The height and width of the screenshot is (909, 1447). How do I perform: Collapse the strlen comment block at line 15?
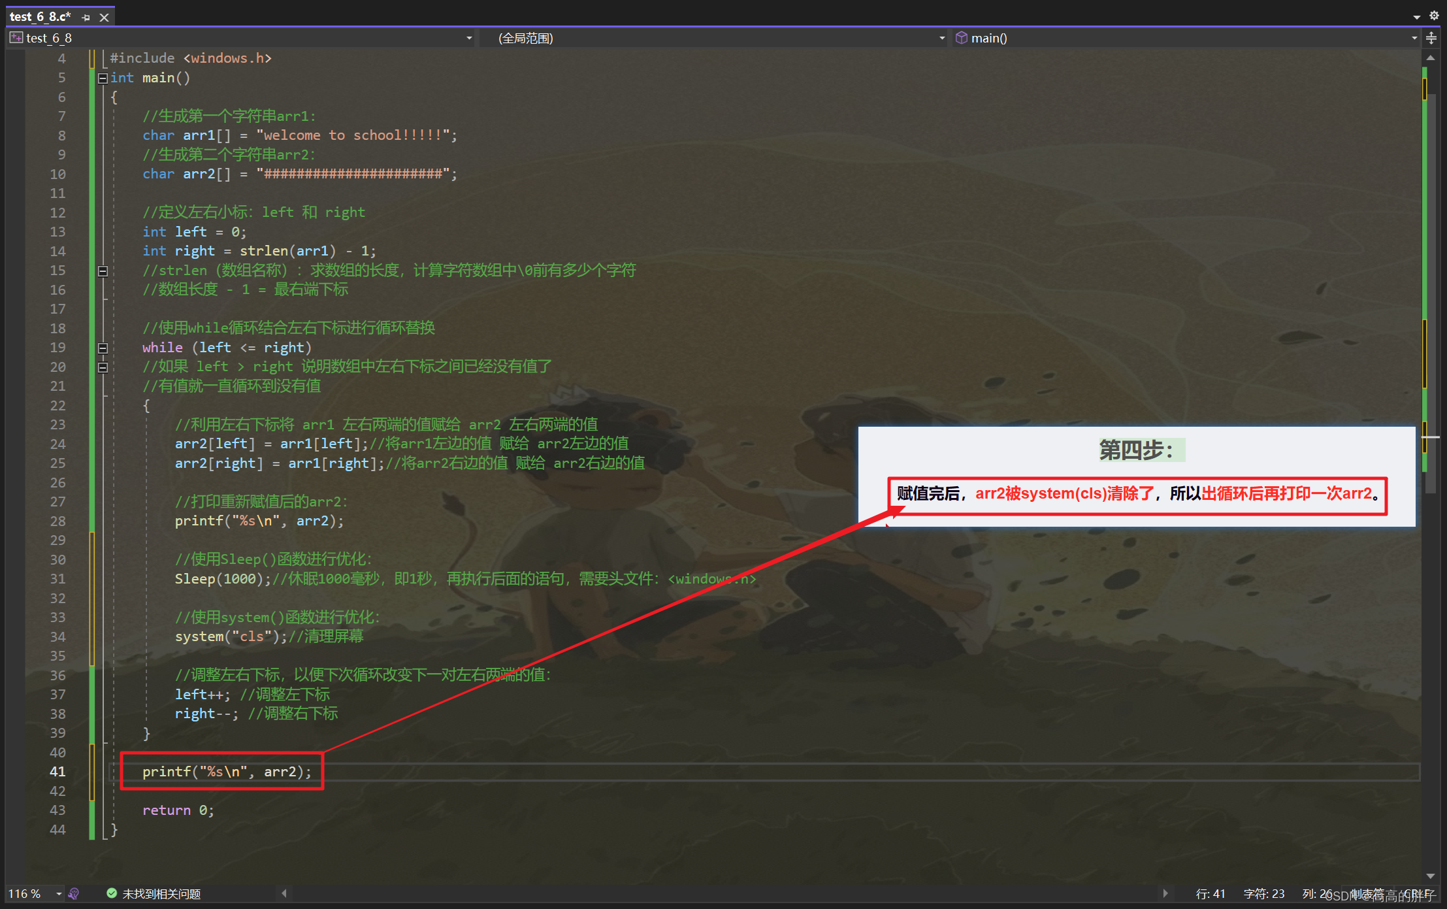tap(103, 271)
